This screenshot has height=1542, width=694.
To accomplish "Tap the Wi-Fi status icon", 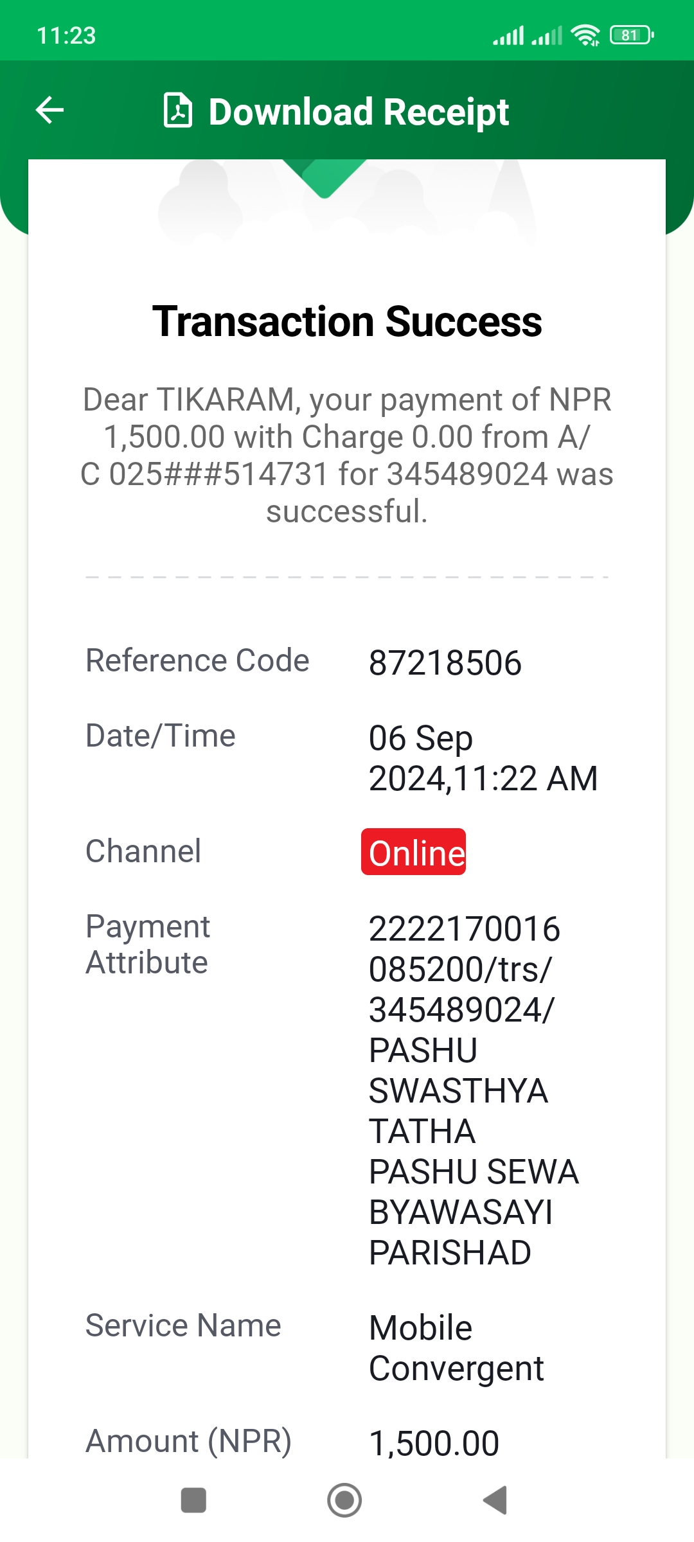I will pos(585,35).
